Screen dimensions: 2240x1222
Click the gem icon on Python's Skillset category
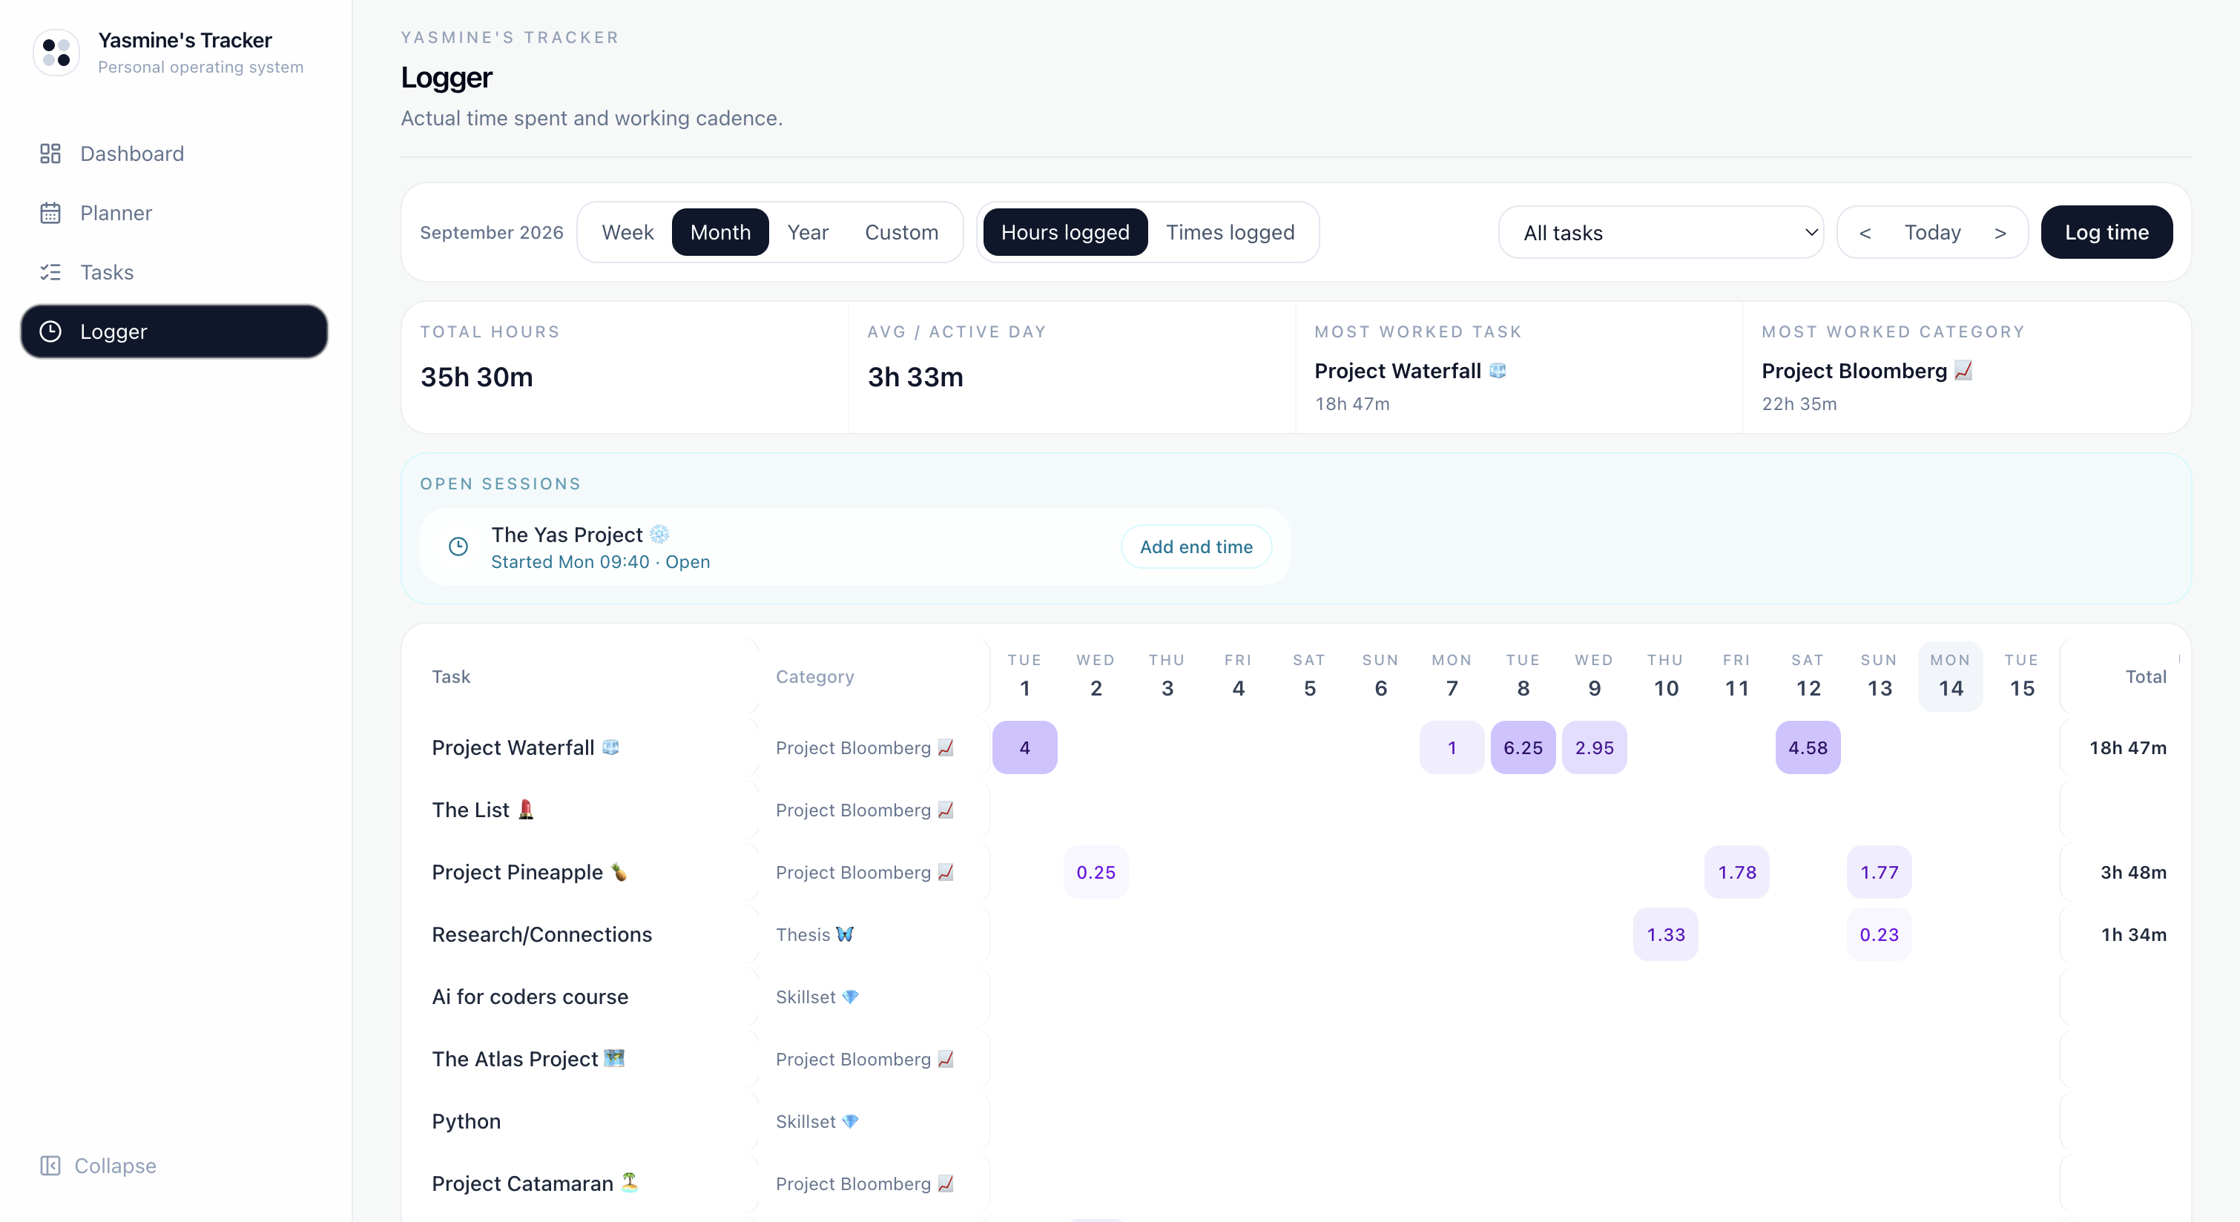851,1121
